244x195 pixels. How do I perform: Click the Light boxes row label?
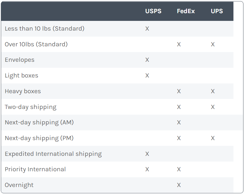21,75
